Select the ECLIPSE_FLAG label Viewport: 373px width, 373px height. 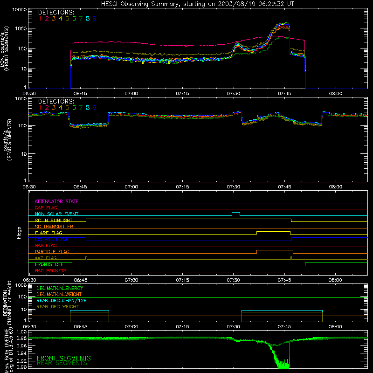coord(51,239)
